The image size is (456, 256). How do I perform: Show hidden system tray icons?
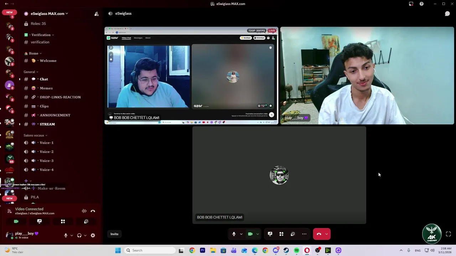click(x=401, y=250)
